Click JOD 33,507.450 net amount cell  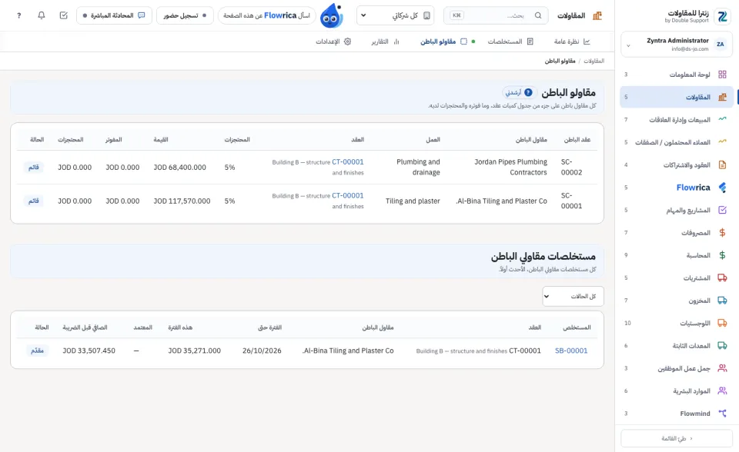pyautogui.click(x=89, y=351)
